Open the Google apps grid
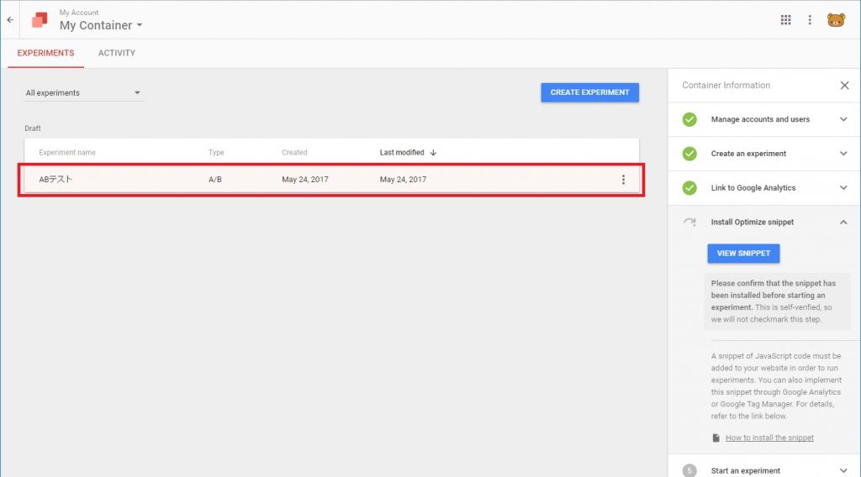This screenshot has width=861, height=477. click(x=786, y=20)
